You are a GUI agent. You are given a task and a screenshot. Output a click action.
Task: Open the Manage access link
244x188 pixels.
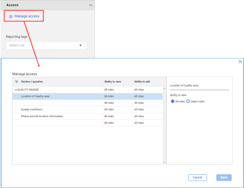point(27,16)
